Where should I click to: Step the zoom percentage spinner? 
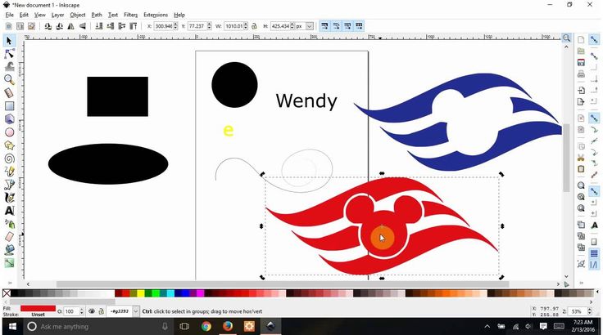(590, 311)
